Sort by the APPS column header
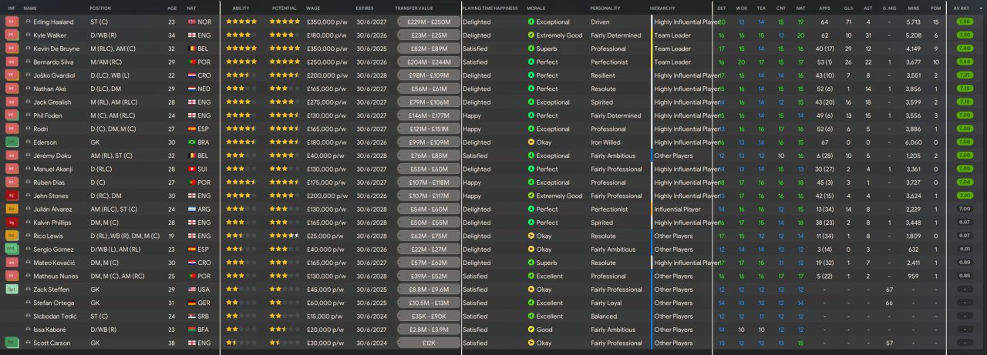 (x=825, y=8)
